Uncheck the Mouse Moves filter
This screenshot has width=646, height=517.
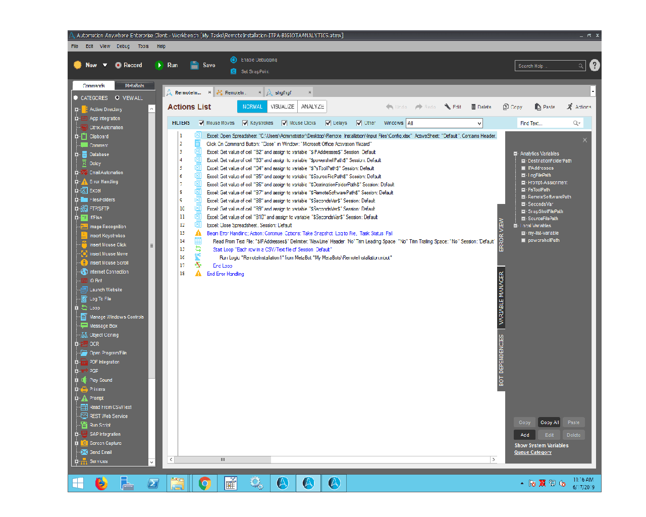(201, 123)
